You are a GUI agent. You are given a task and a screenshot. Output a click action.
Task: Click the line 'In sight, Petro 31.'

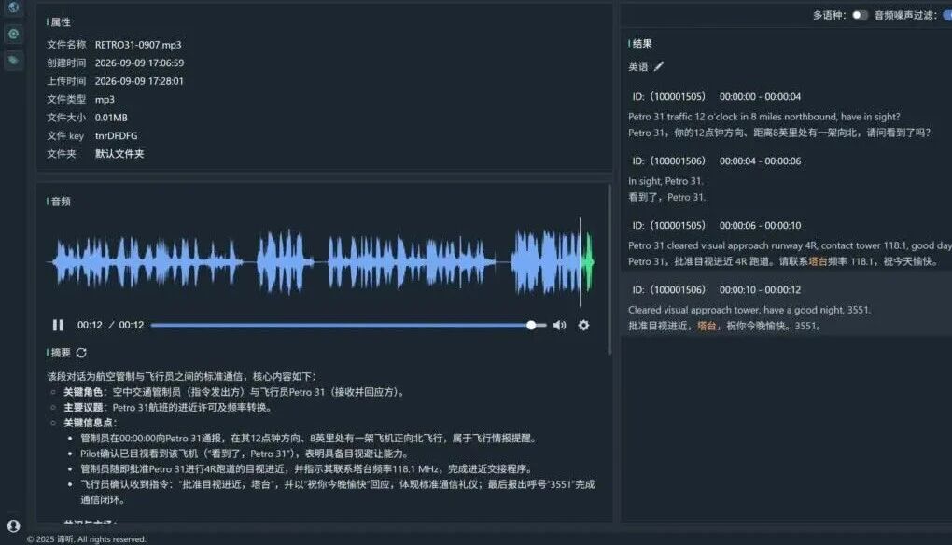point(665,181)
